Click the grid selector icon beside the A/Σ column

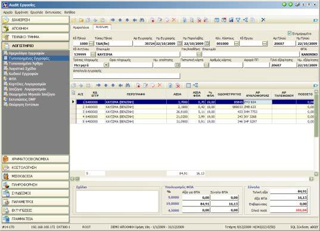tap(73, 93)
